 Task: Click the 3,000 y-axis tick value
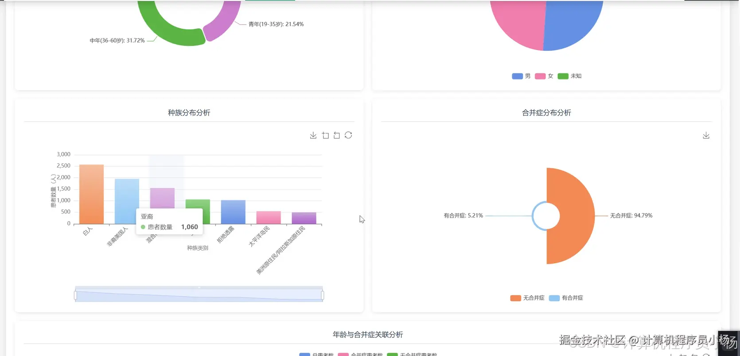coord(63,154)
